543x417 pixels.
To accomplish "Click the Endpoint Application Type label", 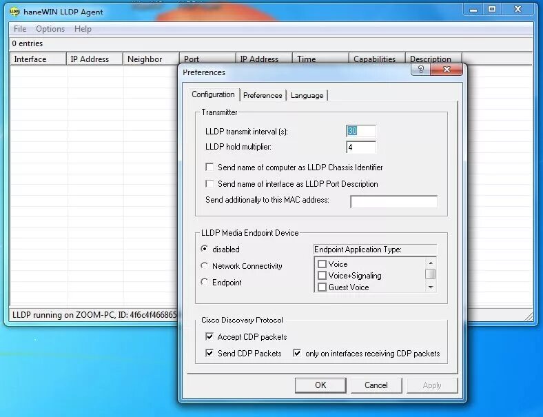I will (358, 250).
